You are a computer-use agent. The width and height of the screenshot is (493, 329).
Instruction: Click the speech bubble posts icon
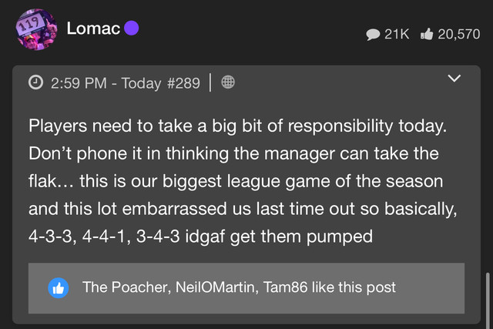pyautogui.click(x=373, y=34)
